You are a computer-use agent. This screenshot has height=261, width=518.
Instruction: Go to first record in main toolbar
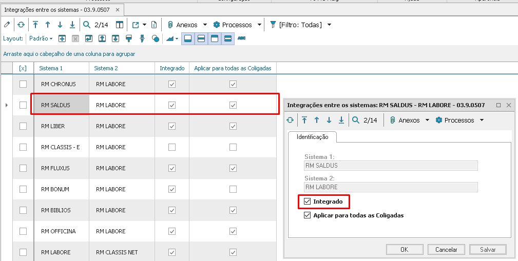tap(35, 25)
